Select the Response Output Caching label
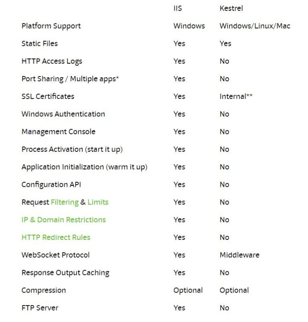Image resolution: width=308 pixels, height=322 pixels. (x=65, y=272)
